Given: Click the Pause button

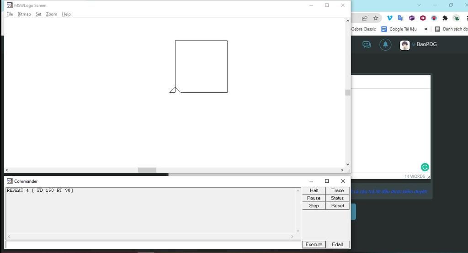Looking at the screenshot, I should (314, 198).
